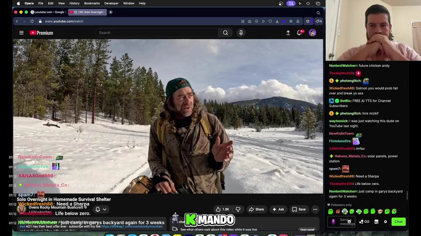Click the YouTube search magnifier button
The height and width of the screenshot is (236, 421).
point(225,33)
